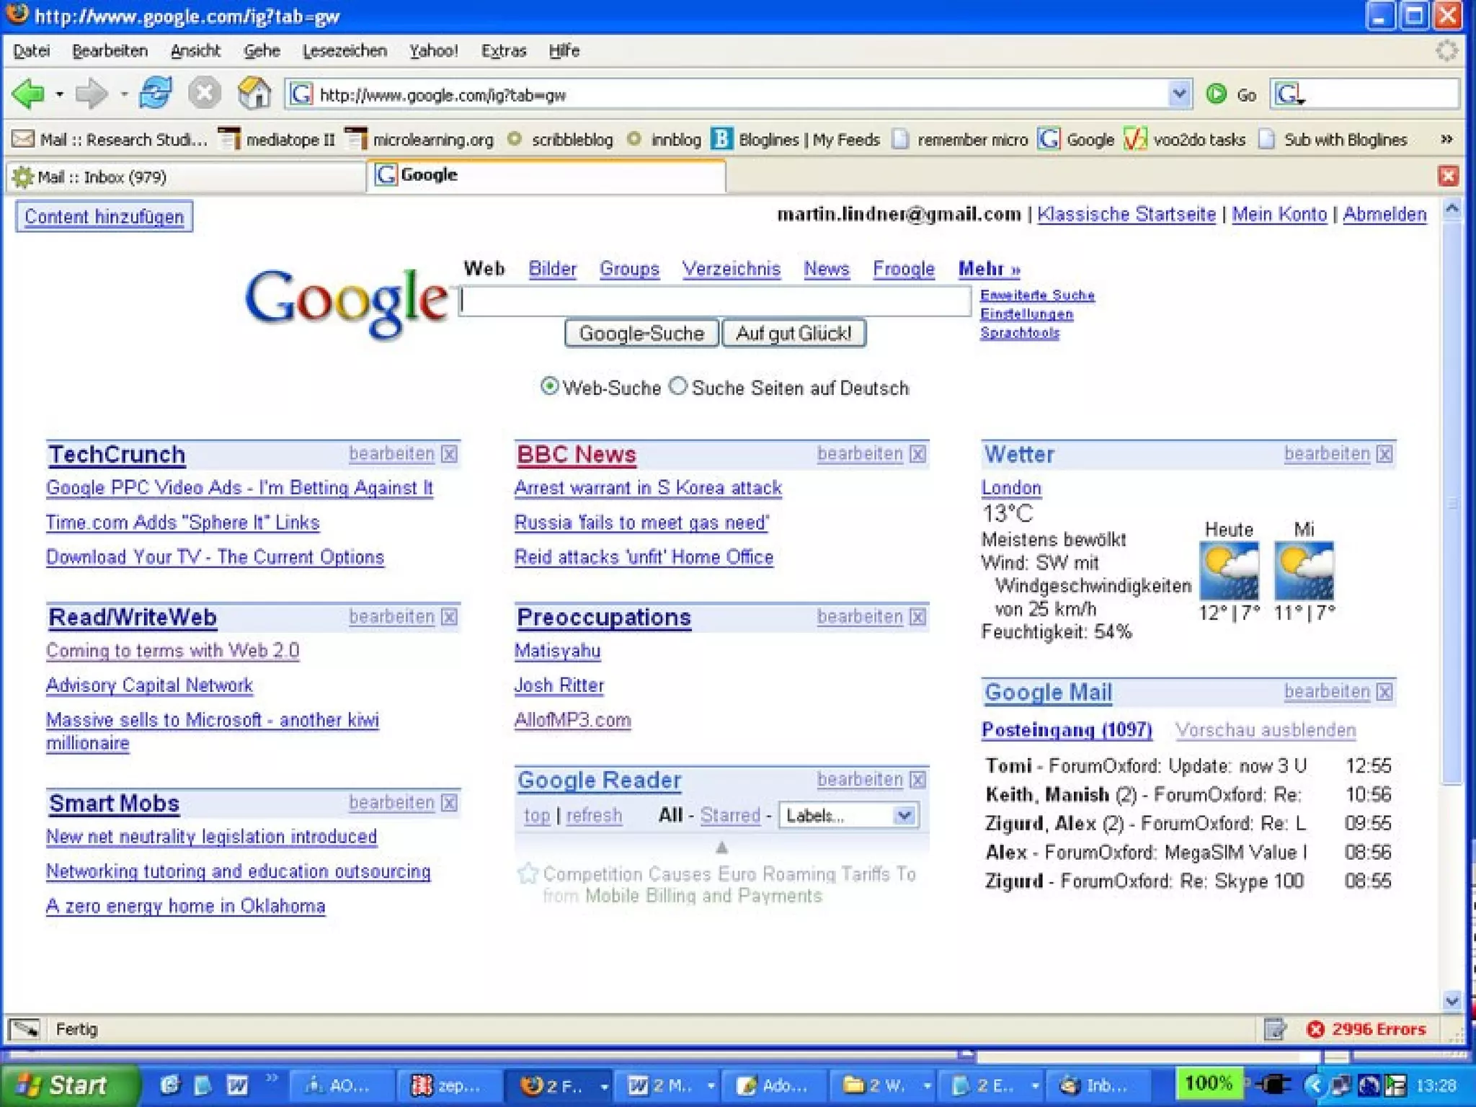This screenshot has height=1107, width=1476.
Task: Star the Google Reader article
Action: (x=528, y=873)
